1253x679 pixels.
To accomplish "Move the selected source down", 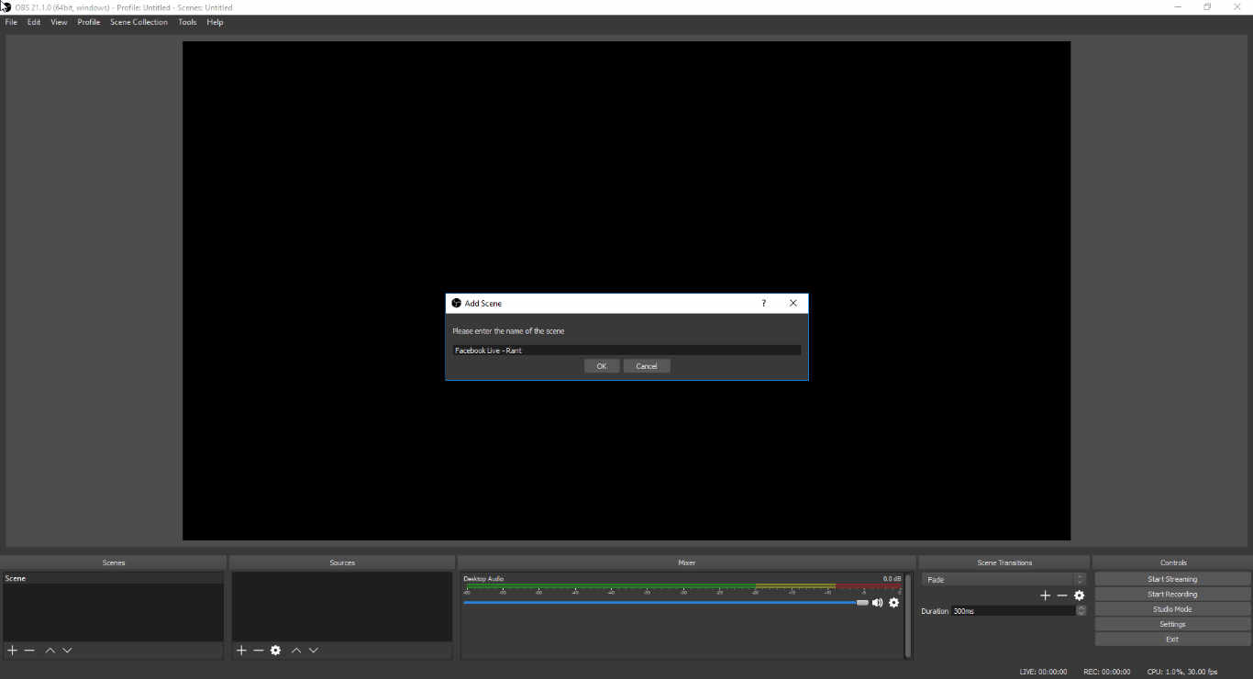I will click(313, 650).
